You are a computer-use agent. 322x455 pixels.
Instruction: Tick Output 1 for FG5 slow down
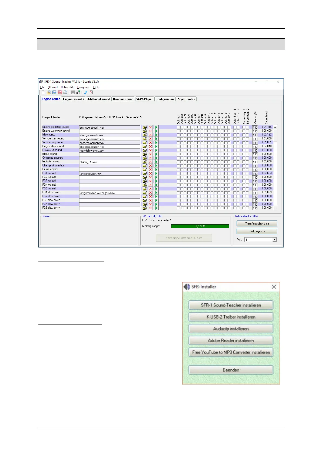pos(178,208)
